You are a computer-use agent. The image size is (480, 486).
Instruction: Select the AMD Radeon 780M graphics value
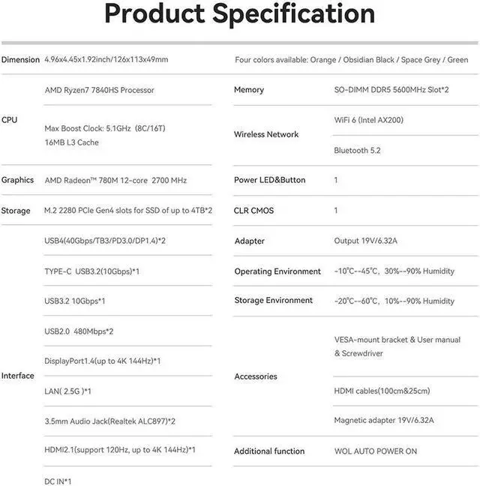pyautogui.click(x=115, y=180)
